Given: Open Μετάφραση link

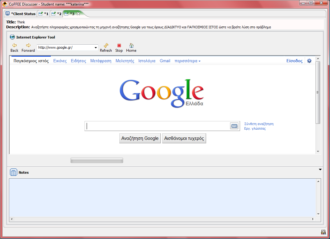Looking at the screenshot, I should [101, 61].
